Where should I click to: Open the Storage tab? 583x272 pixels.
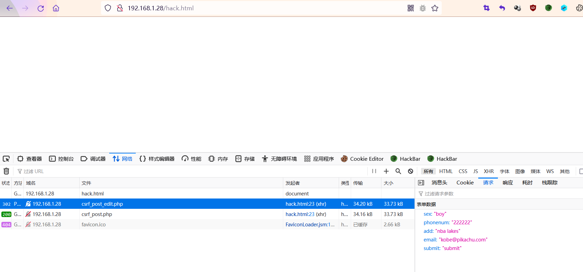[x=245, y=159]
